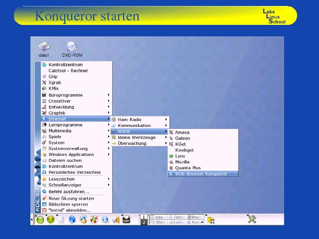Open the blue home folder panel icon
Screen dimensions: 319x239
(x=72, y=220)
